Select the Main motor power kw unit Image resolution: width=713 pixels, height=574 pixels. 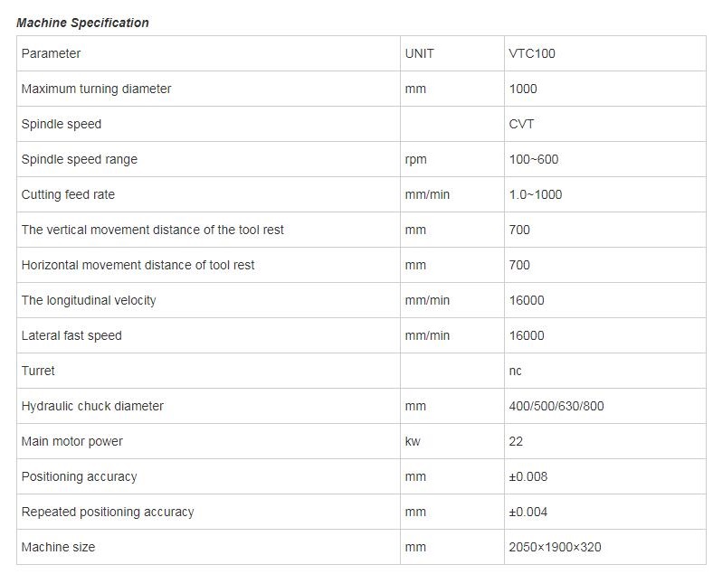413,441
